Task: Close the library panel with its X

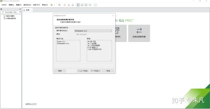Action: point(20,9)
